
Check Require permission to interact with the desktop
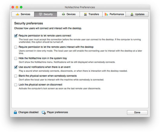16,47
